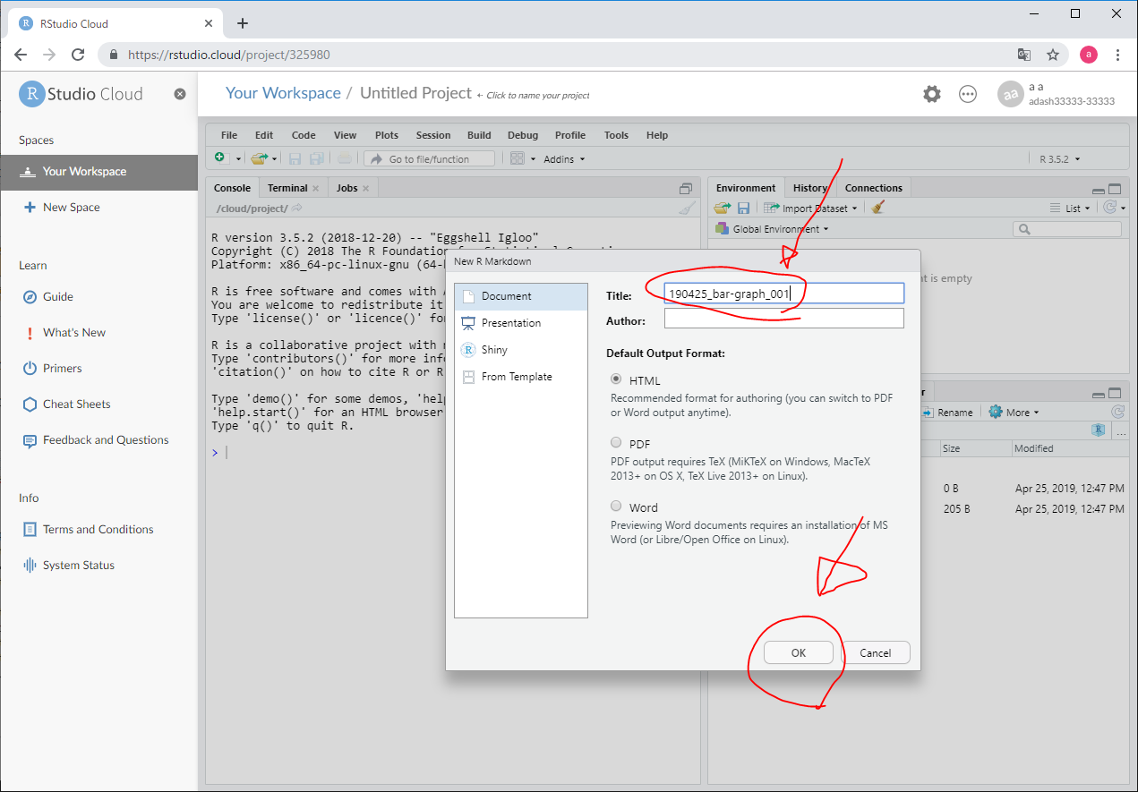
Task: Collapse the RStudio Cloud sidebar
Action: point(180,94)
